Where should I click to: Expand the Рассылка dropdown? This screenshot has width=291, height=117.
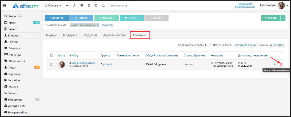click(106, 18)
